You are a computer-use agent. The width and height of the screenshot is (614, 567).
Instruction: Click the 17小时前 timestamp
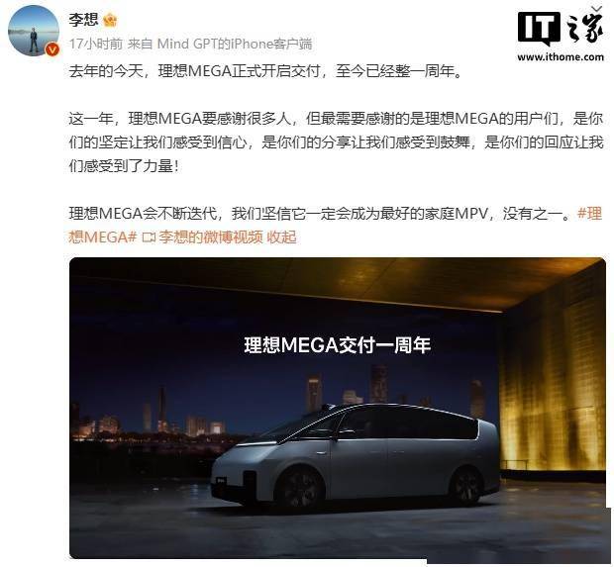click(96, 44)
